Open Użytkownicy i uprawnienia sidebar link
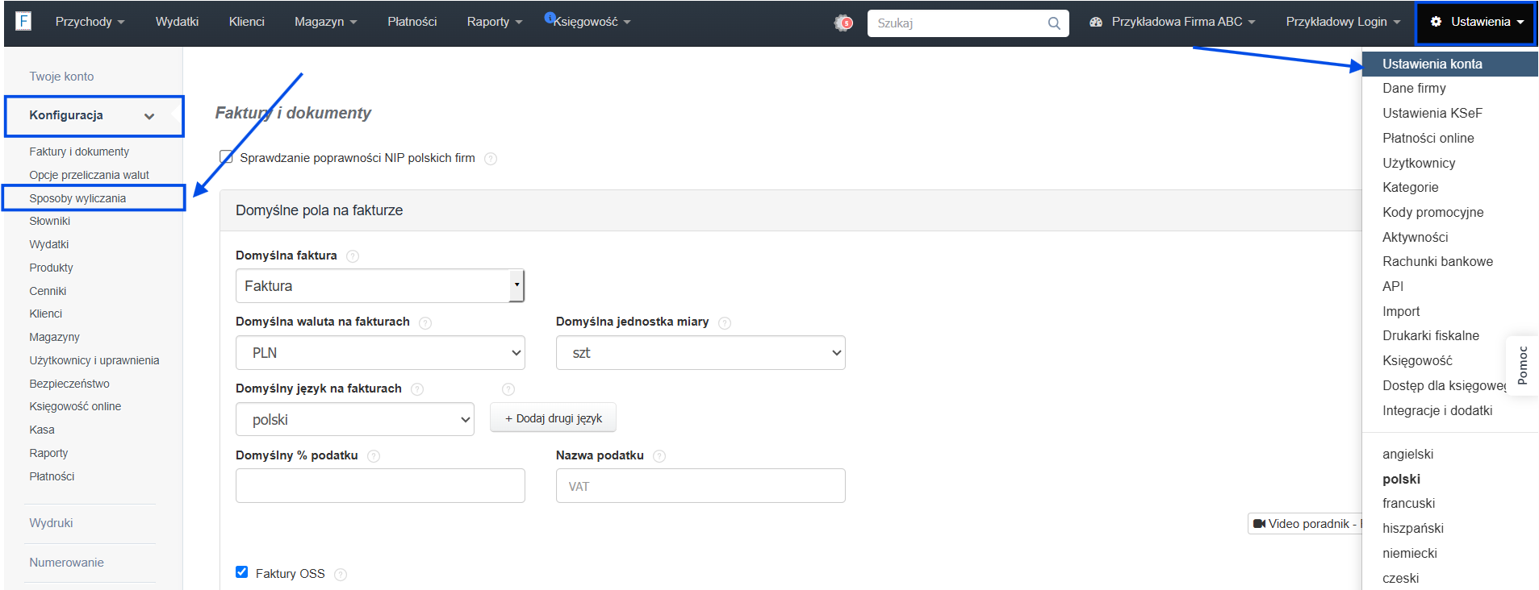Screen dimensions: 1539x590 click(94, 360)
